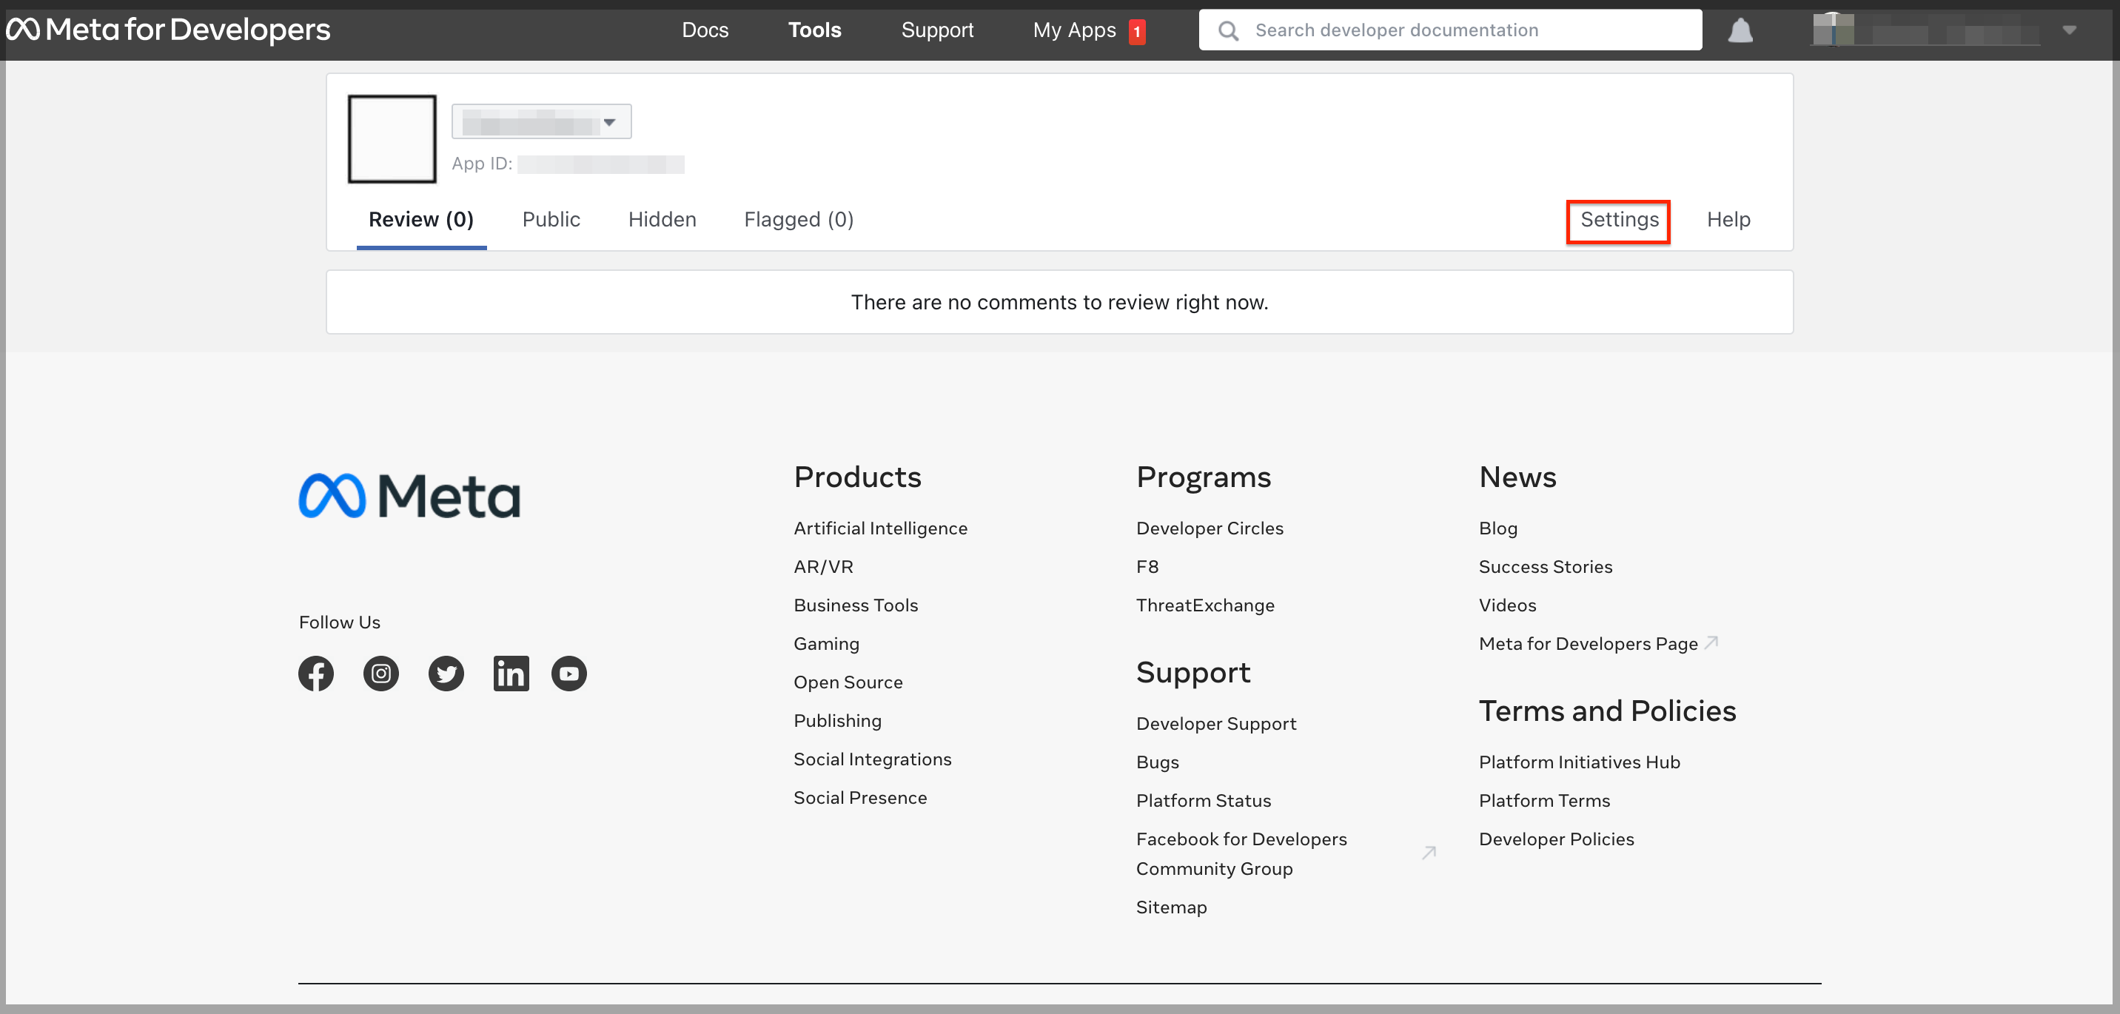Click the search developer documentation field
This screenshot has height=1014, width=2120.
point(1450,30)
